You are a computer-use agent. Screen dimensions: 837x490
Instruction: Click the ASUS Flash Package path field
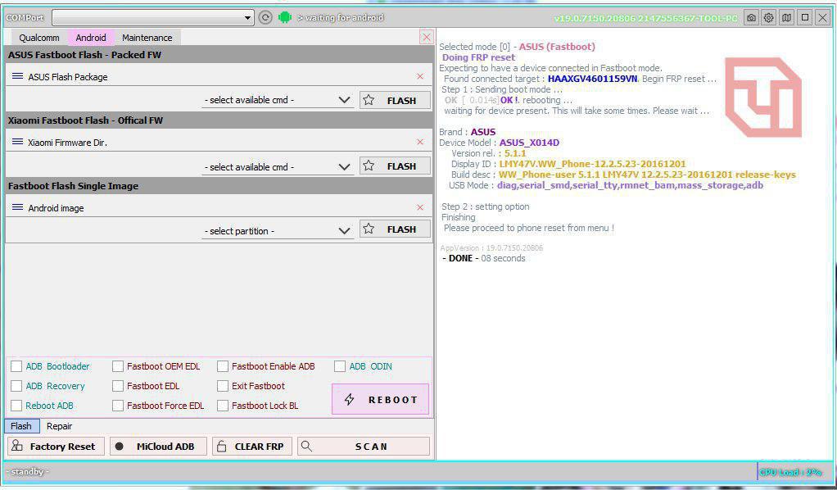click(219, 76)
